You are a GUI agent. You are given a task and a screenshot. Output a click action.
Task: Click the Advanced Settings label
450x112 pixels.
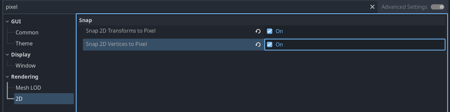404,7
